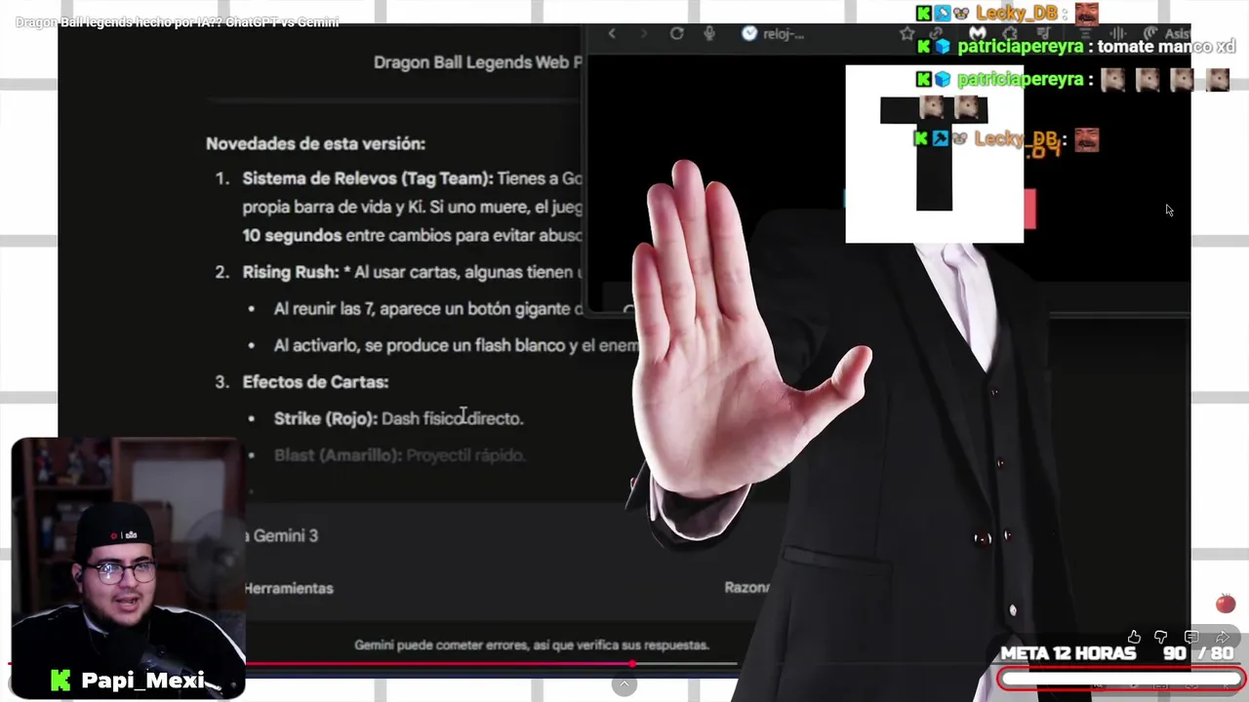Click 'Sistema de Relevos (Tag Team):' text
Viewport: 1249px width, 702px height.
(x=368, y=178)
